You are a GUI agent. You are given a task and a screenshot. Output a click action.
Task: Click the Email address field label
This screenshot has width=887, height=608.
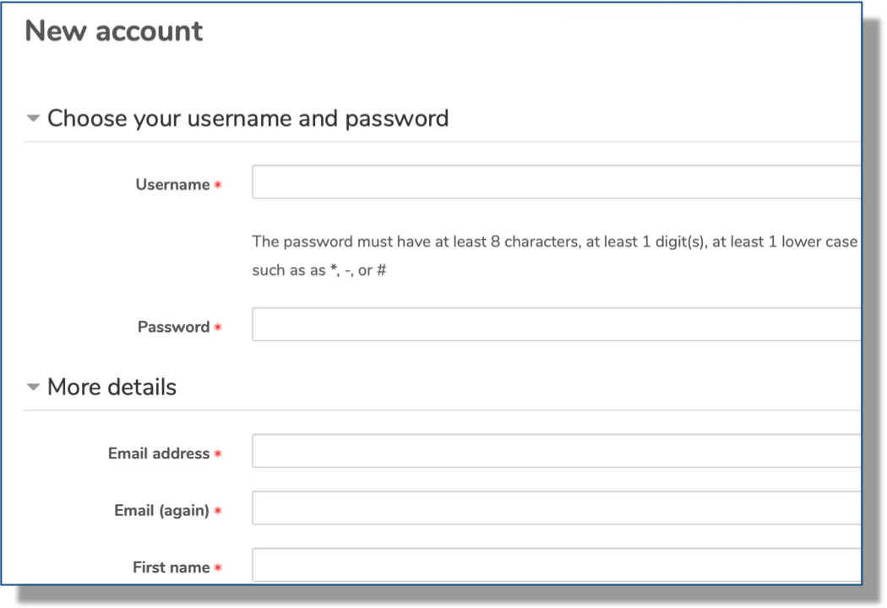[159, 453]
